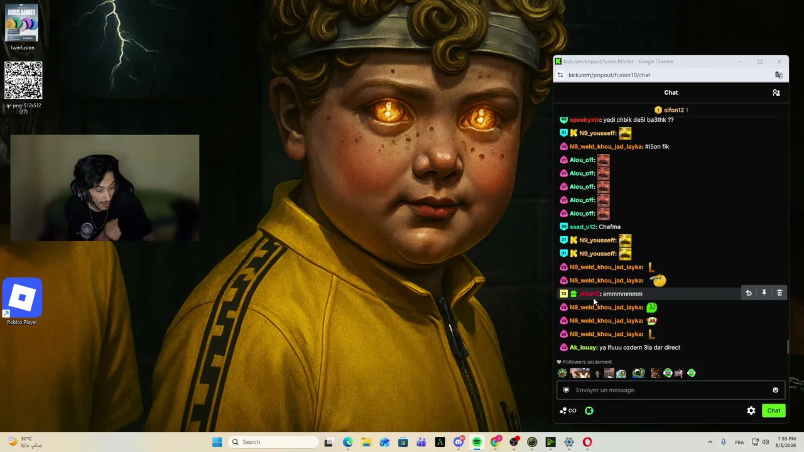Open Opera browser from the taskbar
The image size is (804, 452).
tap(587, 442)
